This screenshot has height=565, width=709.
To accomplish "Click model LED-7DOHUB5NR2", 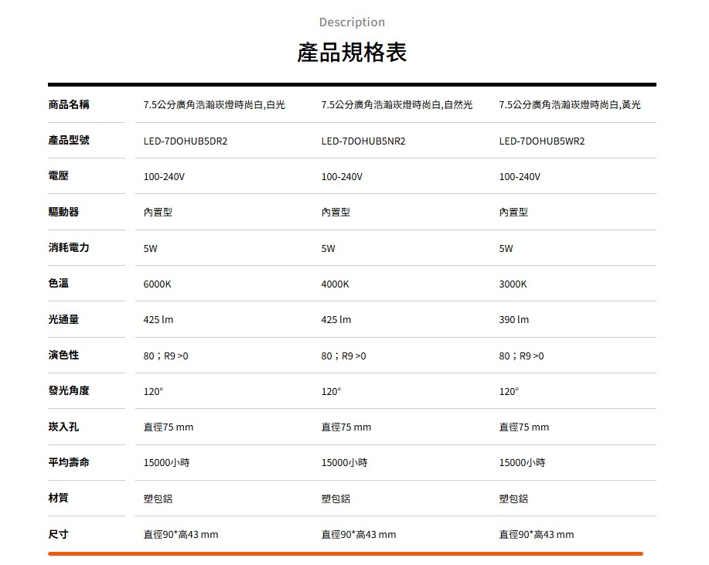I will click(x=363, y=141).
